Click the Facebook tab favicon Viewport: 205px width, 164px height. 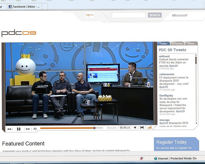[10, 6]
